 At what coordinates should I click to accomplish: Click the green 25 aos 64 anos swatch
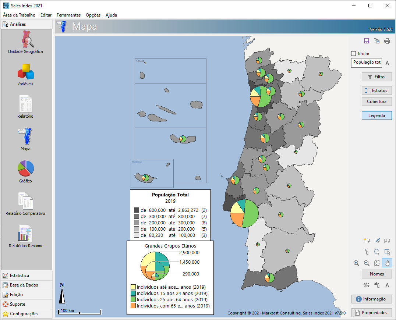[133, 300]
